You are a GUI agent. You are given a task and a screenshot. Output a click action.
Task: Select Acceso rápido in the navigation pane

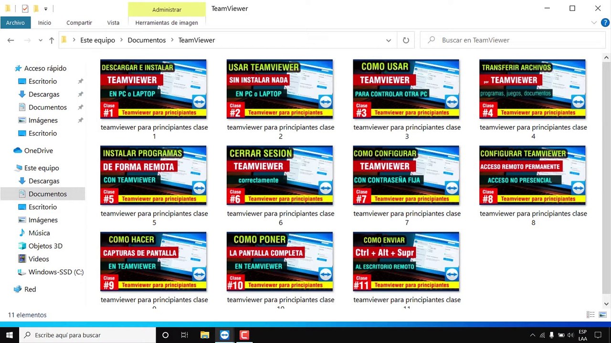45,68
